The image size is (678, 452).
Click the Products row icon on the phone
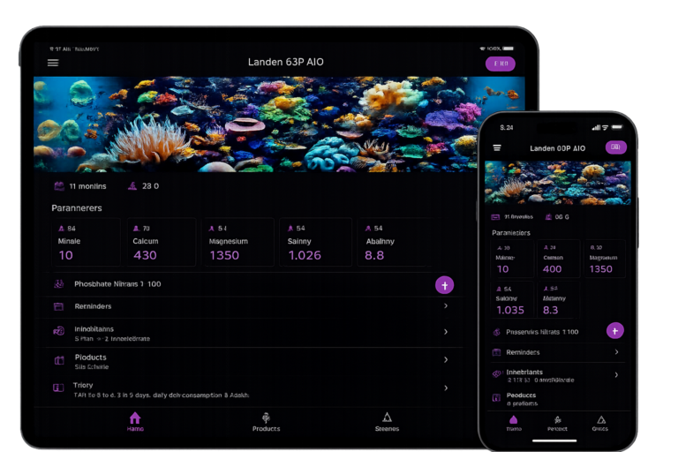tap(497, 397)
